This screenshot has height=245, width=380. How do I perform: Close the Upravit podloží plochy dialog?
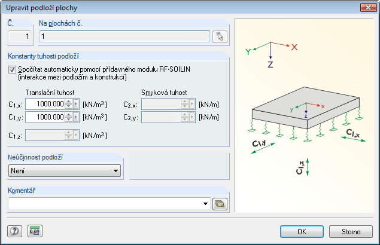(x=368, y=8)
